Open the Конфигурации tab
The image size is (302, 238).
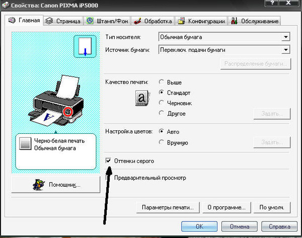click(201, 21)
